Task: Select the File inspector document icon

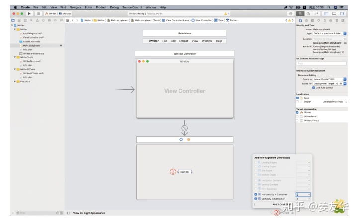Action: (x=300, y=20)
